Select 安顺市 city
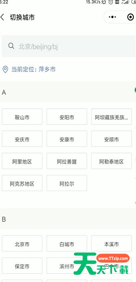 [x=111, y=139]
